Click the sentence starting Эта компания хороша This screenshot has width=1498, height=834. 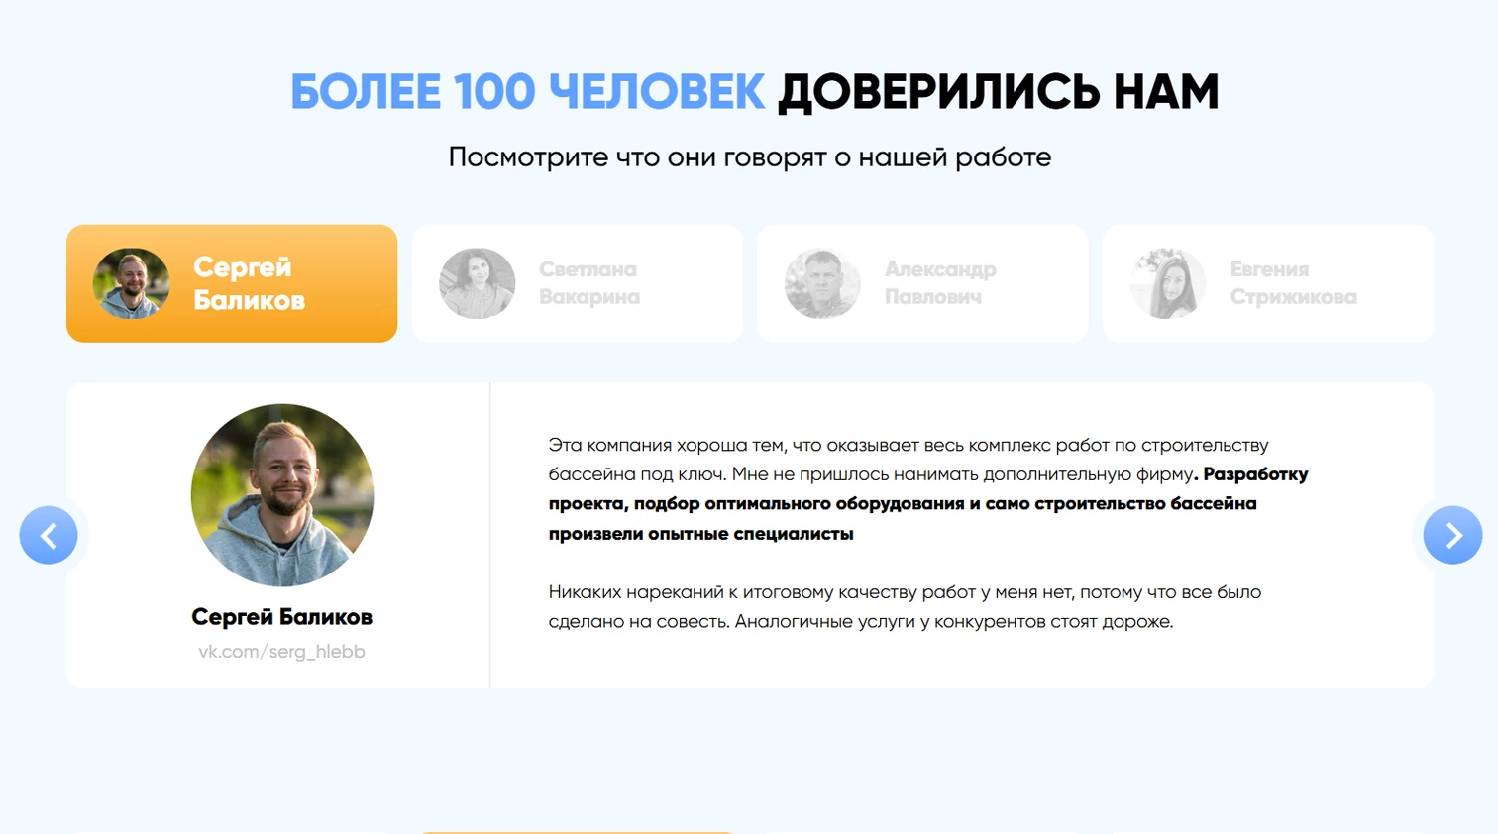[x=909, y=461]
